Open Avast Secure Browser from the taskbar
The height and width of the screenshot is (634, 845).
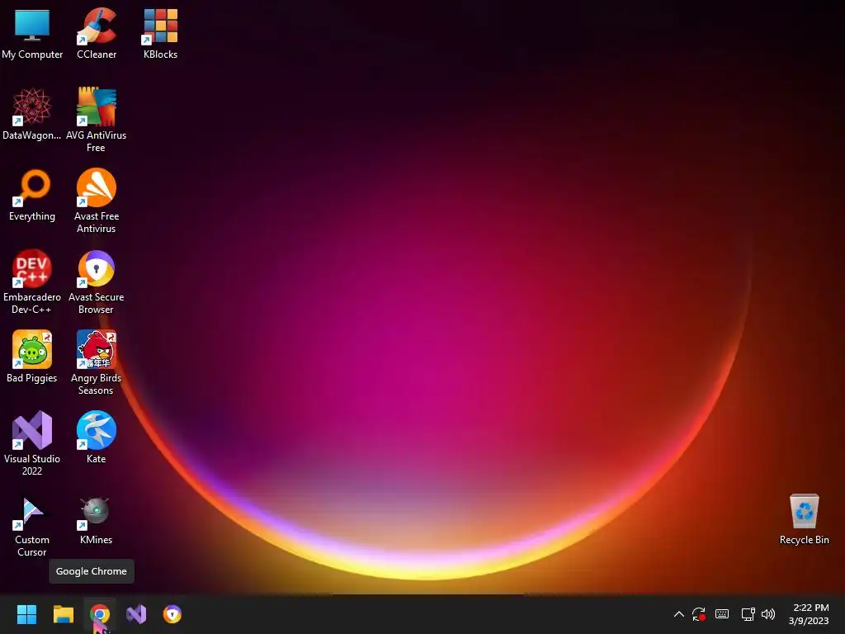tap(172, 614)
